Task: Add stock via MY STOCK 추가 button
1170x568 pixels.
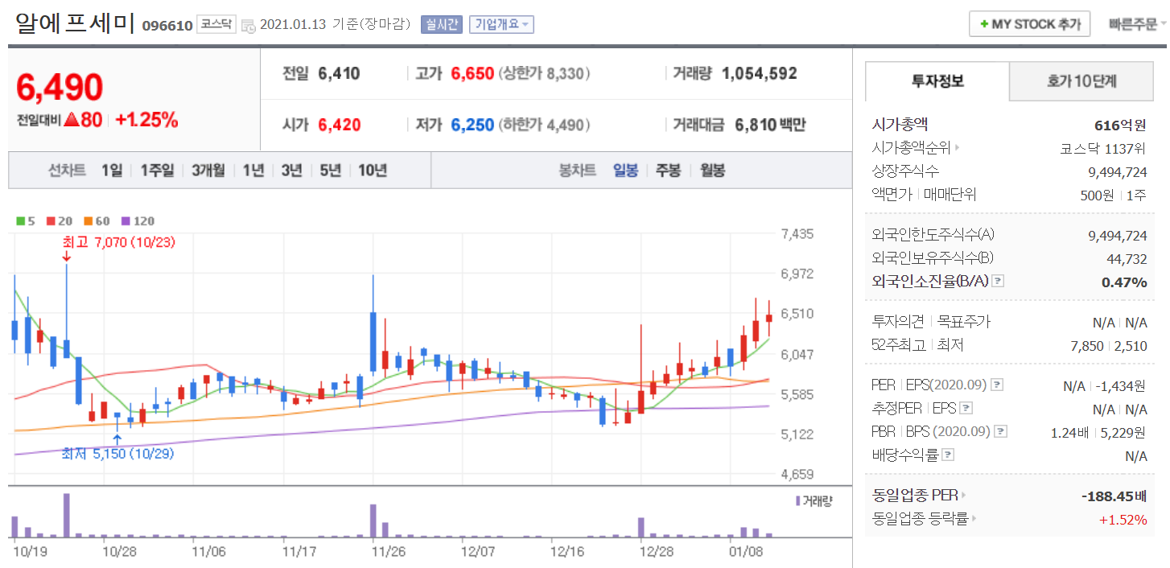Action: [x=1030, y=24]
